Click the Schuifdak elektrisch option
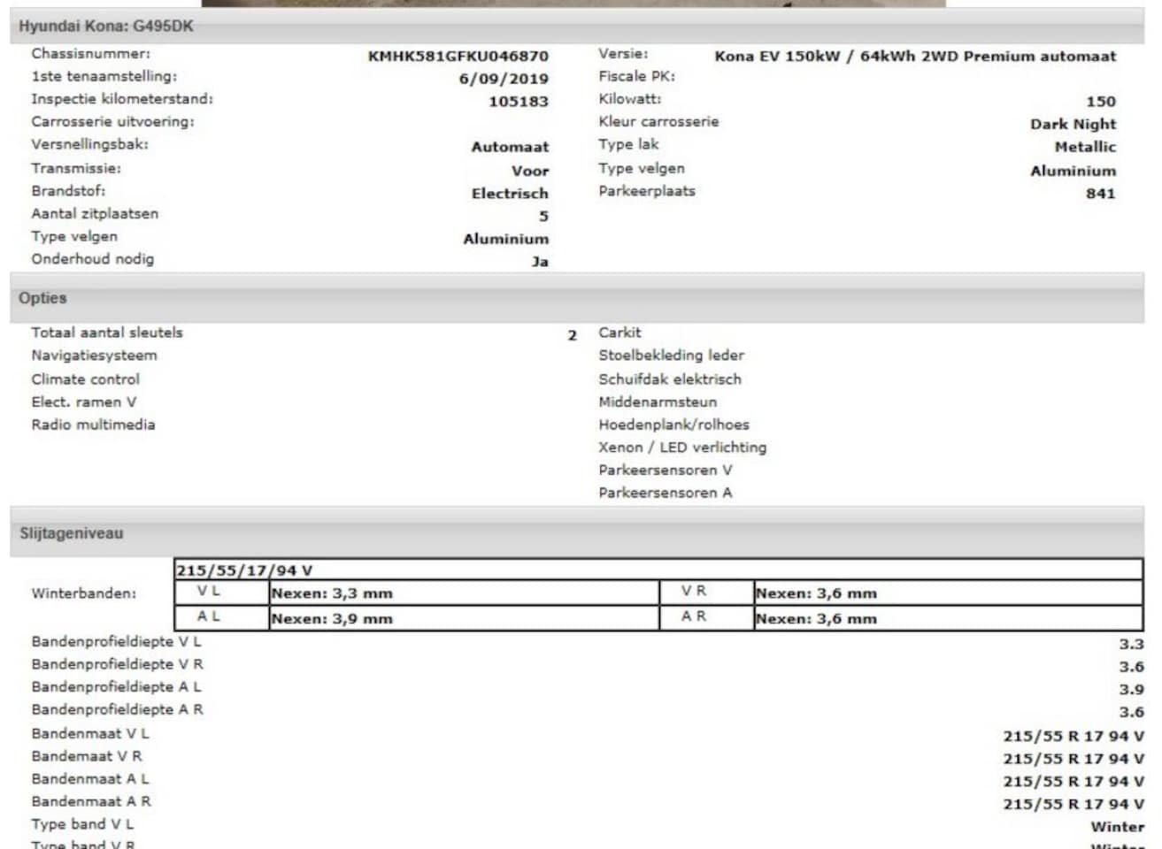Screen dimensions: 1162x849 [670, 379]
